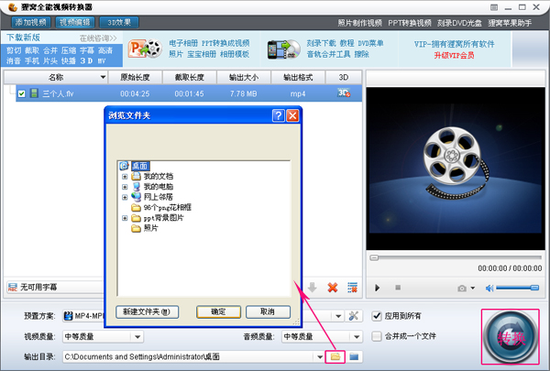Screen dimensions: 550x371
Task: Click the round 转换 convert button
Action: click(x=511, y=337)
